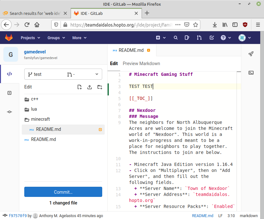Click the Firefox home button

click(37, 25)
